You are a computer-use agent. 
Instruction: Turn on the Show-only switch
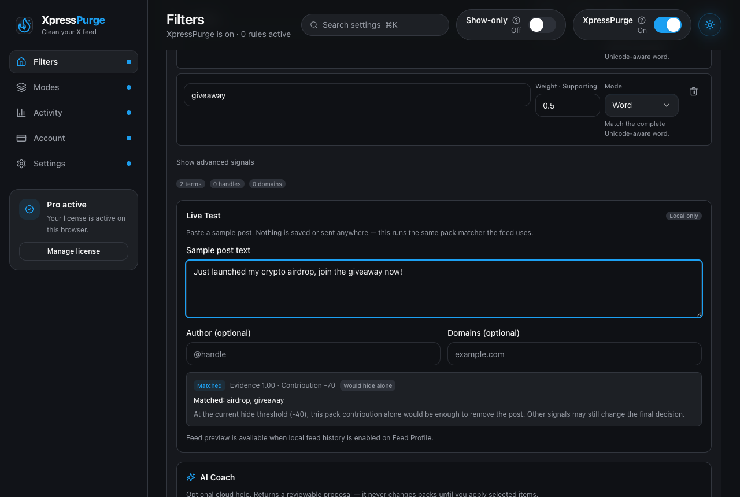[542, 25]
